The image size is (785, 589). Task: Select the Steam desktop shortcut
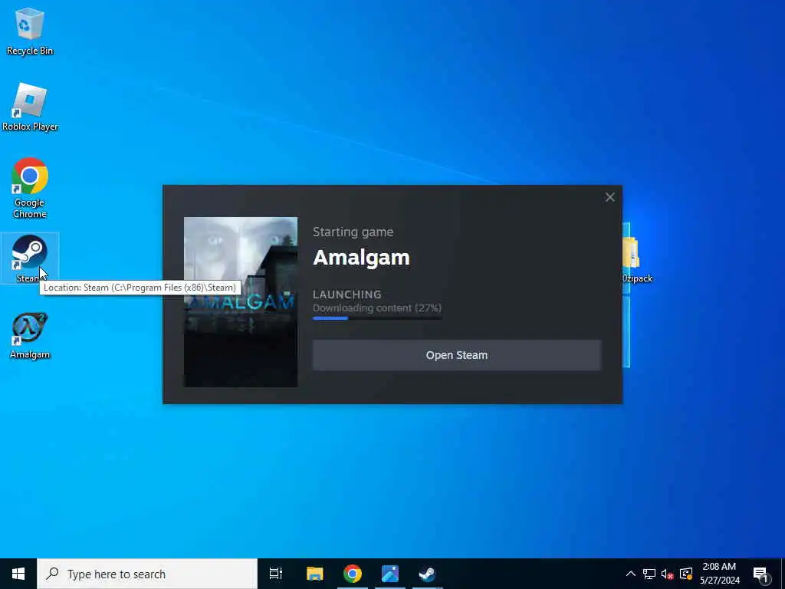click(x=30, y=258)
